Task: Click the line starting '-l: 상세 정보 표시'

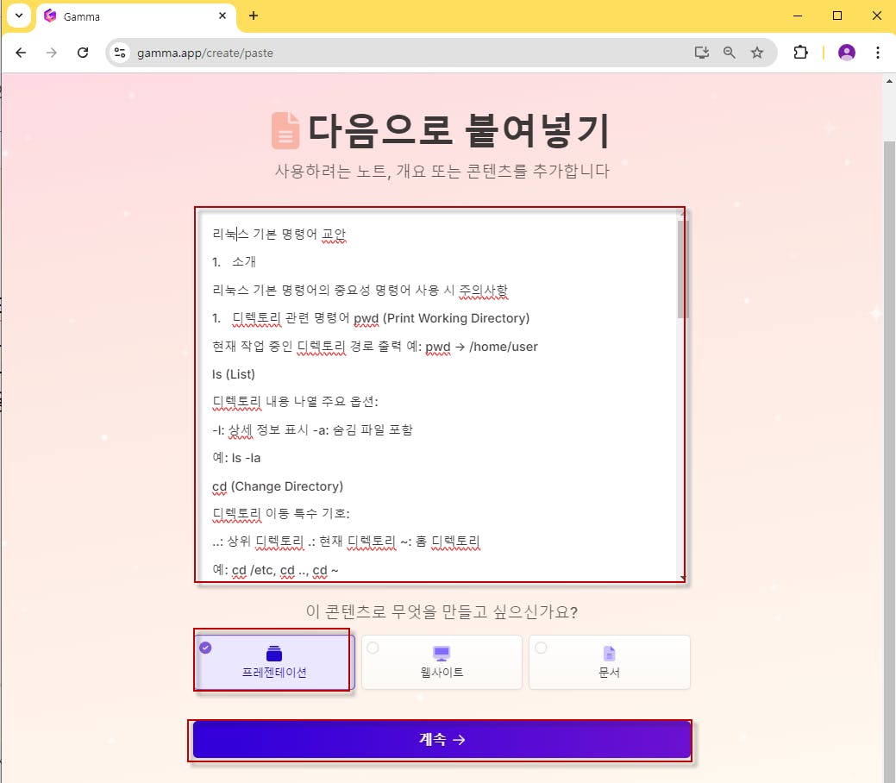Action: click(312, 429)
